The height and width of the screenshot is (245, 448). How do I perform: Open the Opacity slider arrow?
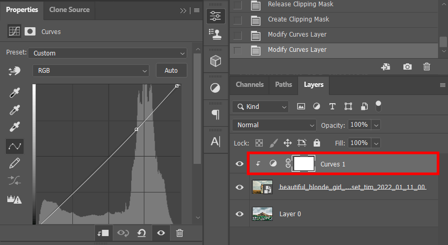pos(376,125)
